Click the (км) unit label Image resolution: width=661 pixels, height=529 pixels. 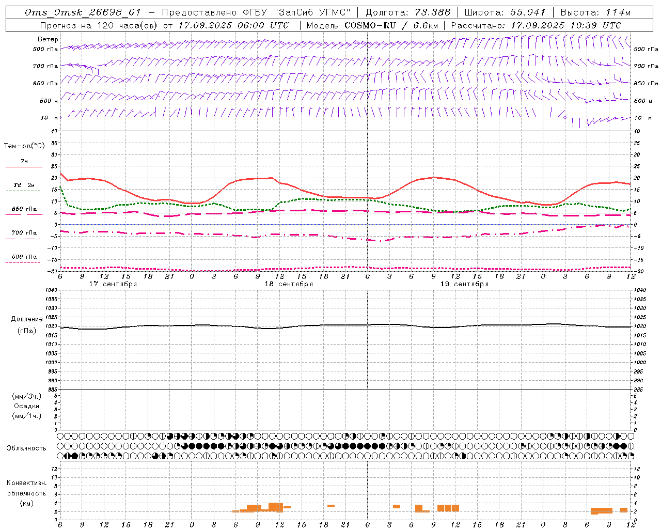[26, 503]
